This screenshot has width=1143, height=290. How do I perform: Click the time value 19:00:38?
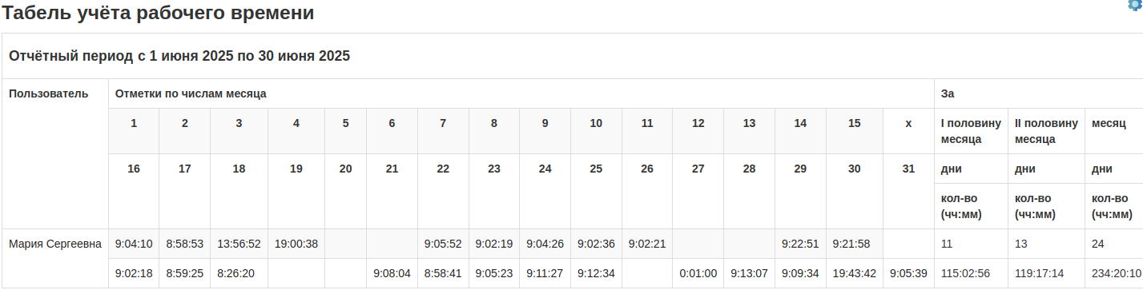pos(296,244)
